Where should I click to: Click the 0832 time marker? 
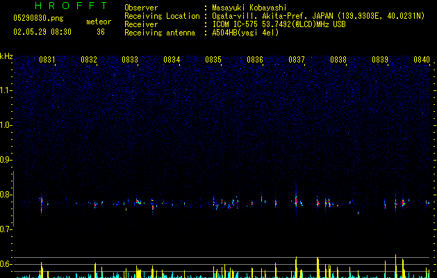pos(89,60)
